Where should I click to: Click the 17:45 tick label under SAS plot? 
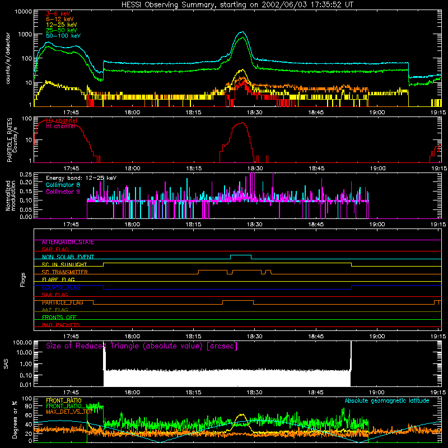[x=71, y=393]
